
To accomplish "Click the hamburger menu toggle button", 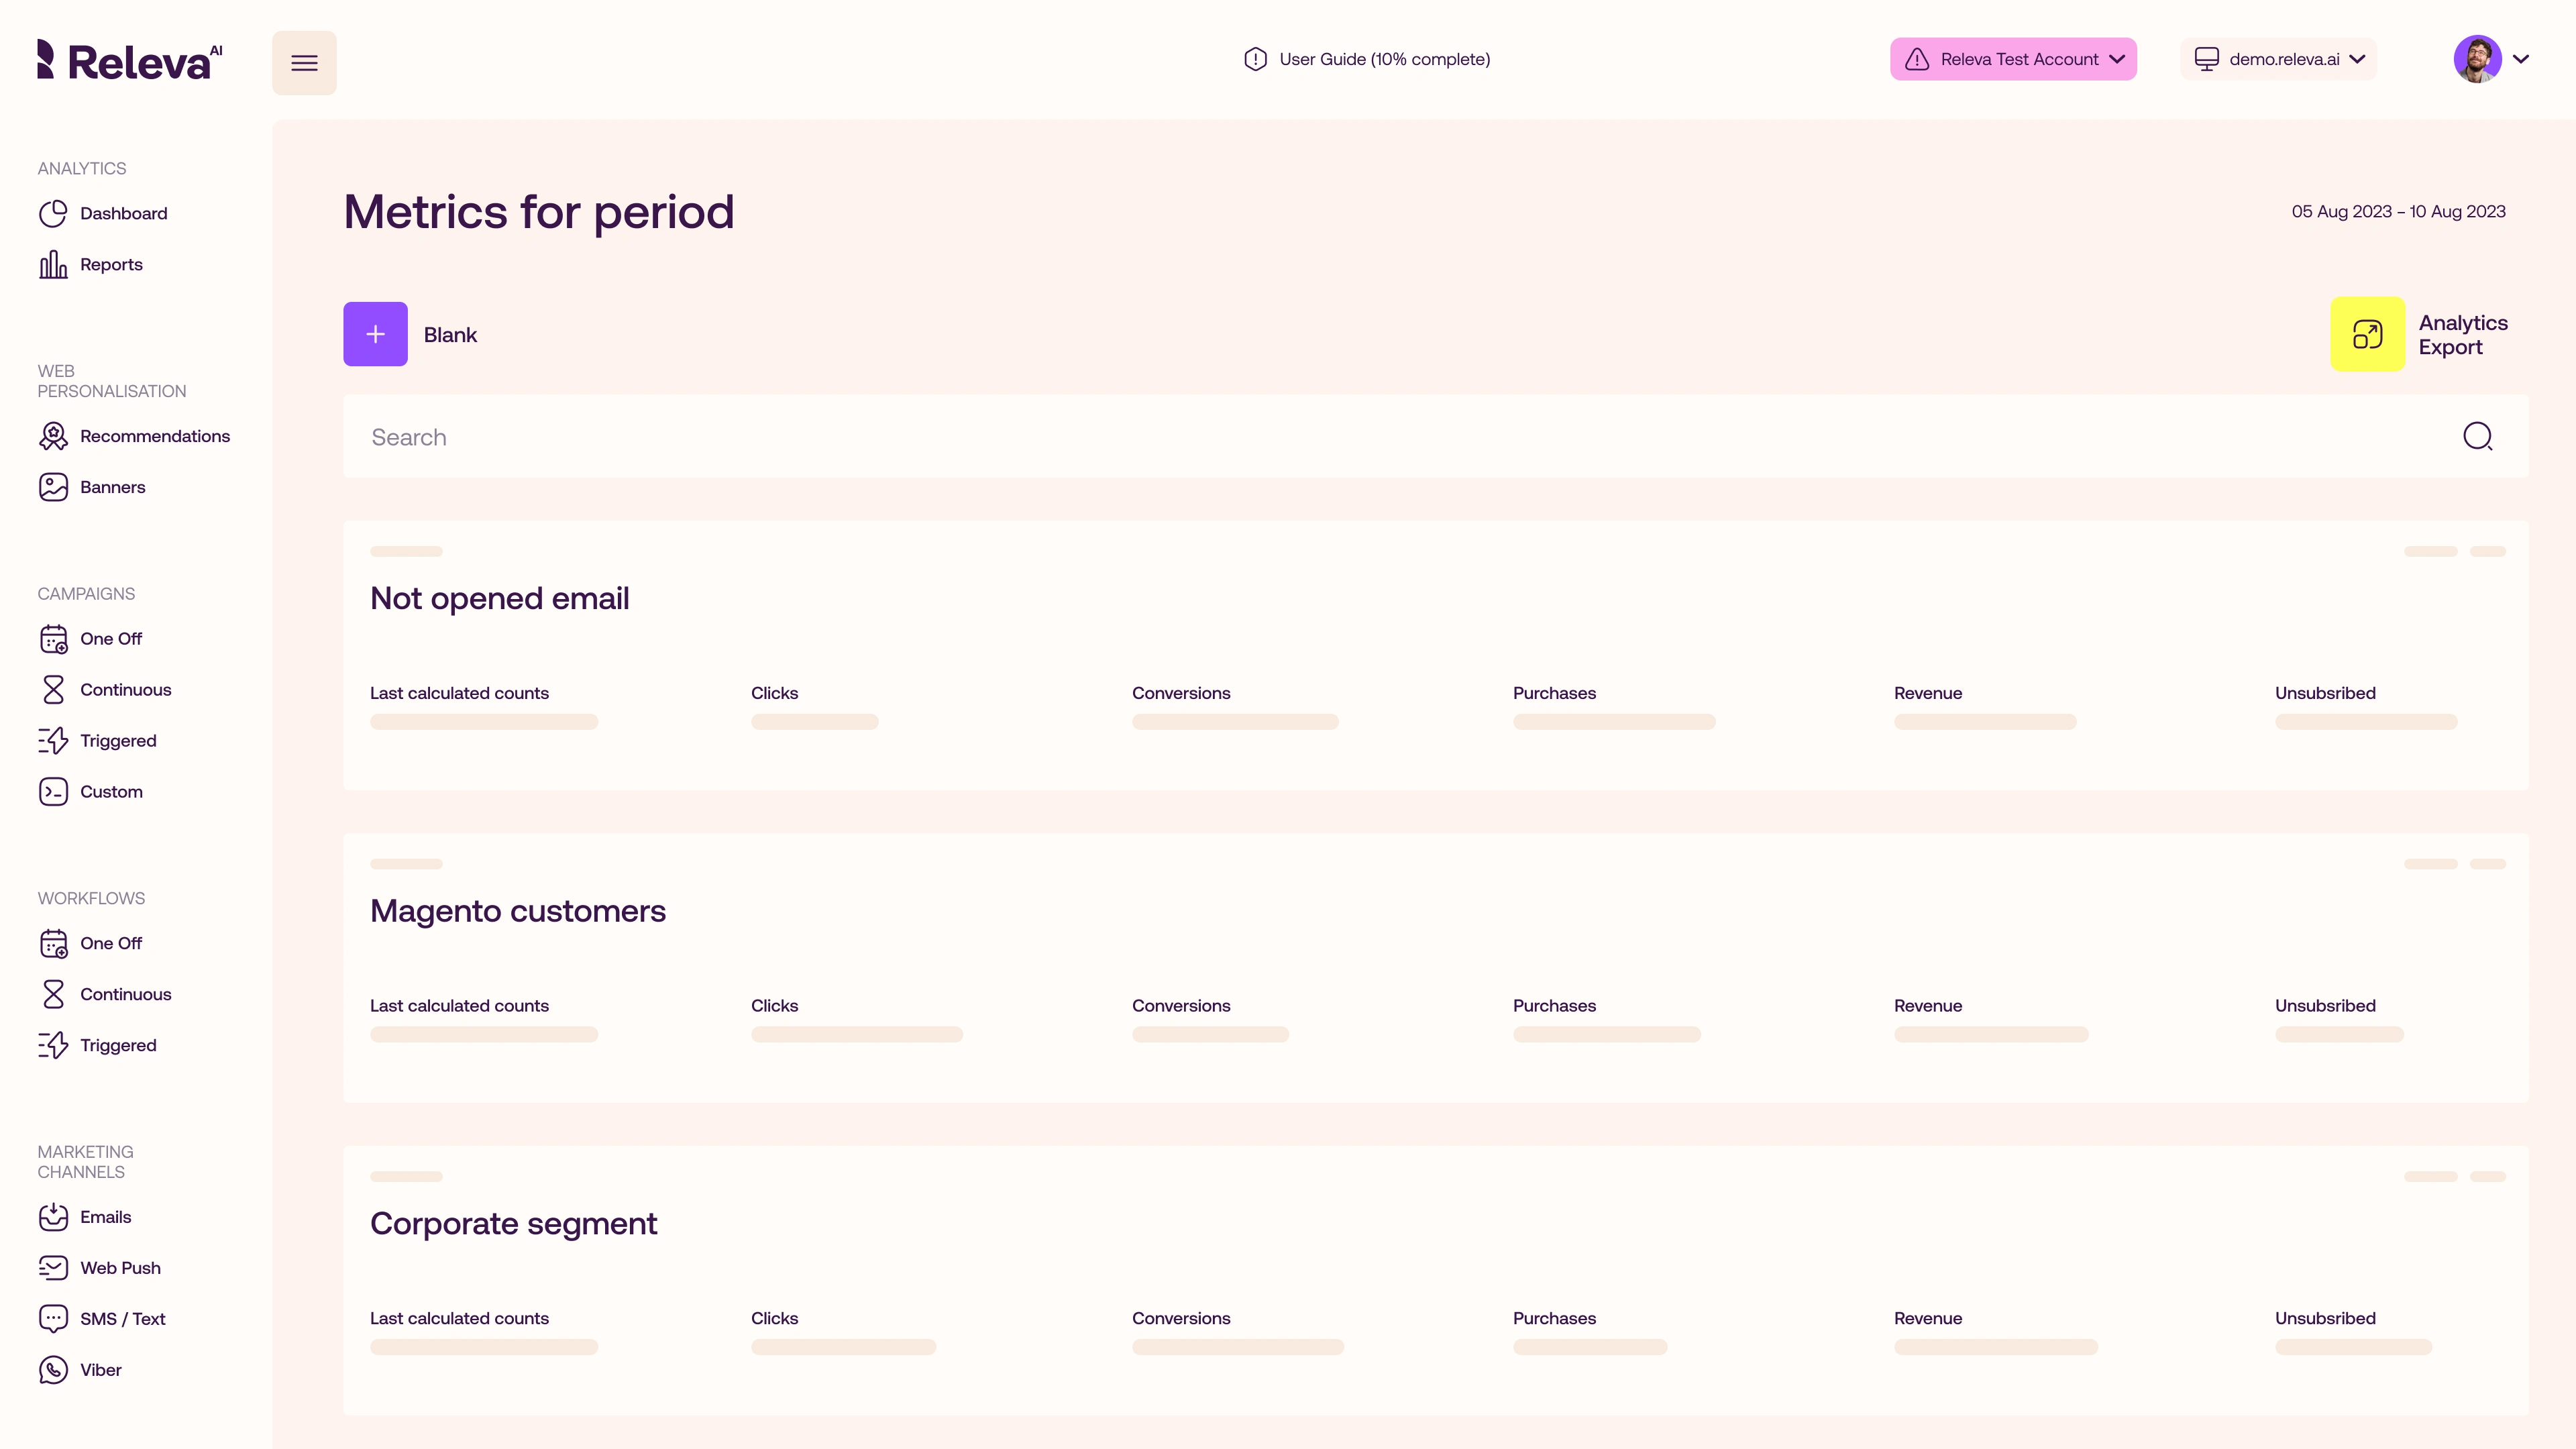I will [304, 63].
